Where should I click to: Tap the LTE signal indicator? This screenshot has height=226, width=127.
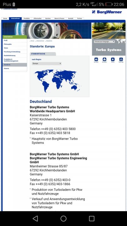94,4
